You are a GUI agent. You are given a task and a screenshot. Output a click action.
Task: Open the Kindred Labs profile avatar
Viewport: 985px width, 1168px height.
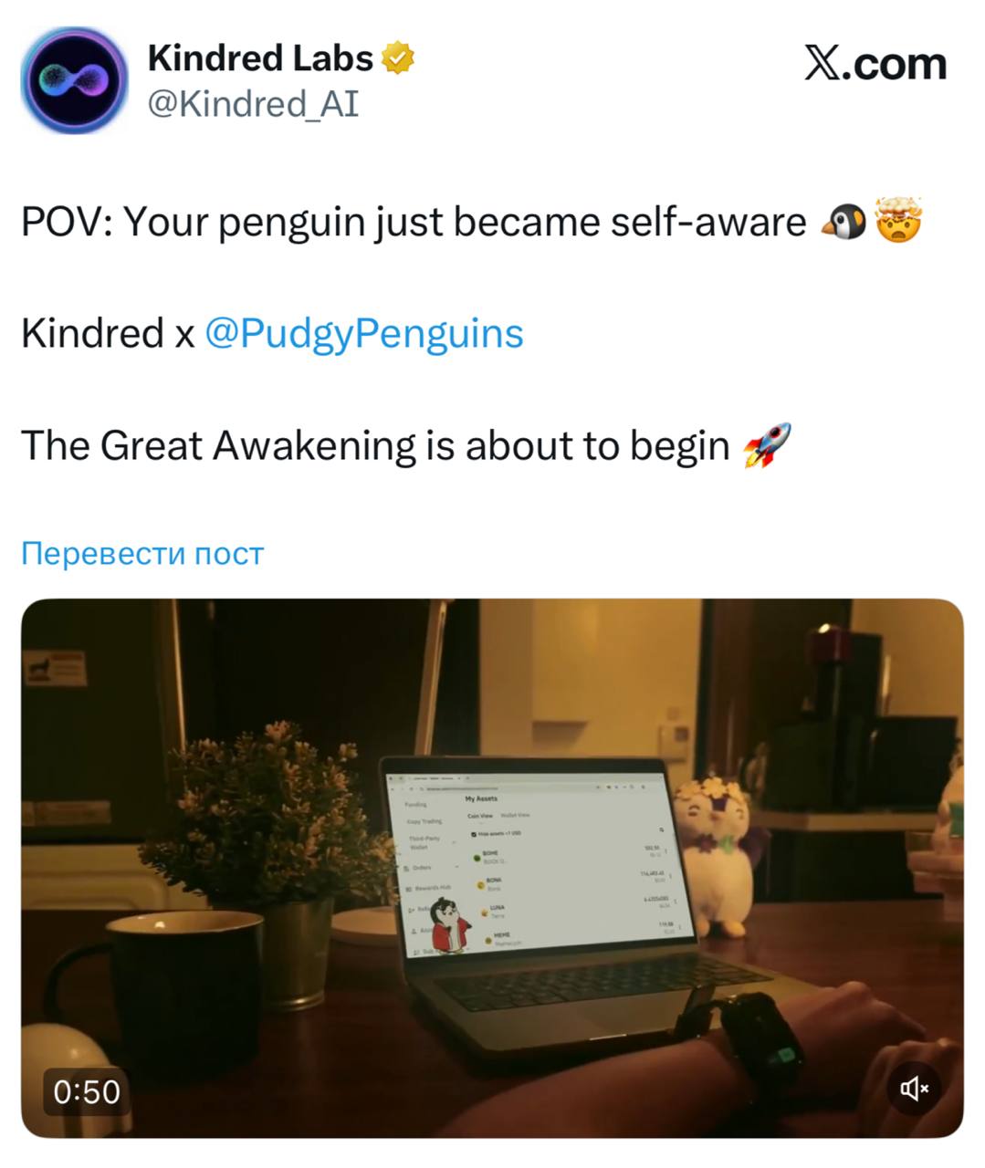pos(75,80)
